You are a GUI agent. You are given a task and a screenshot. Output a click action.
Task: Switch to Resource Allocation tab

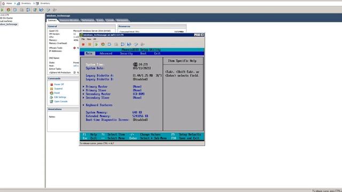(69, 20)
